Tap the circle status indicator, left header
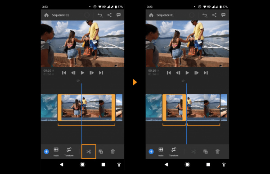 click(x=87, y=15)
